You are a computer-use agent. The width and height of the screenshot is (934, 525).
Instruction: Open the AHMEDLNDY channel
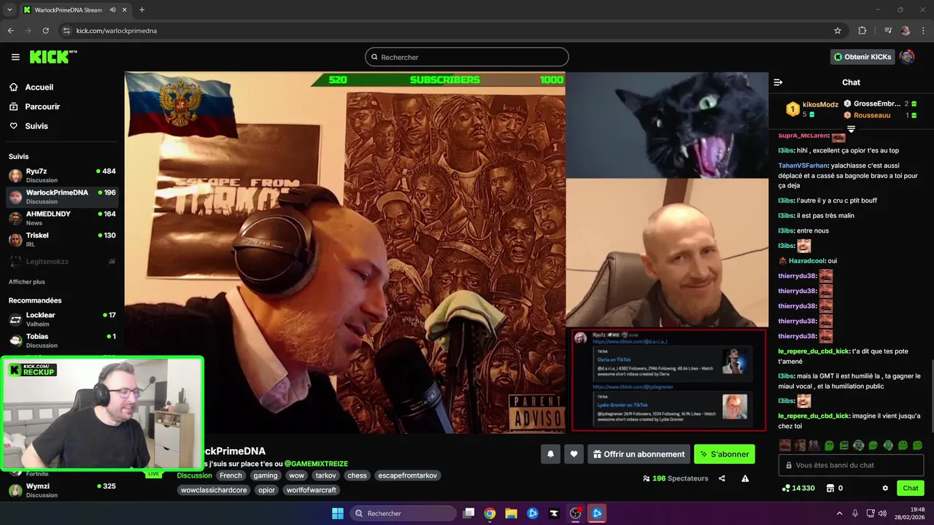click(62, 218)
